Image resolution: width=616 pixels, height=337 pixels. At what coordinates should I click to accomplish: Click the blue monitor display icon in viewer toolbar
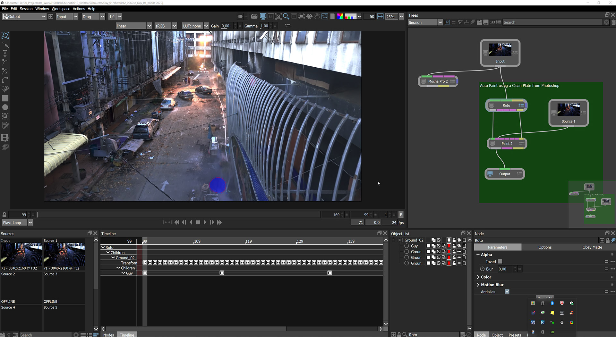coord(263,16)
